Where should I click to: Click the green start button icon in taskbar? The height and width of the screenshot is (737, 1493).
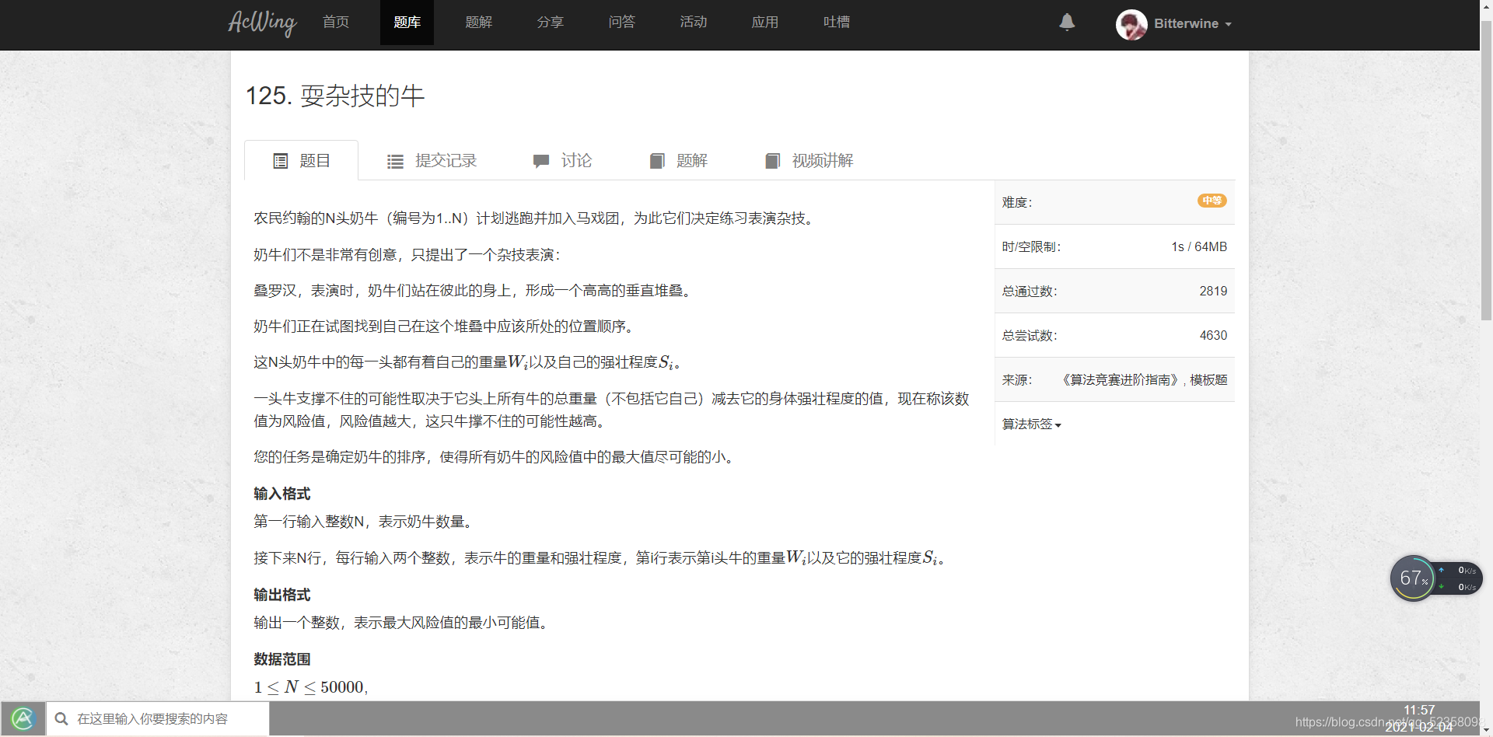pos(23,719)
